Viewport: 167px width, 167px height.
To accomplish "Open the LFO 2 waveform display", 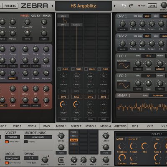I will coord(124,85).
